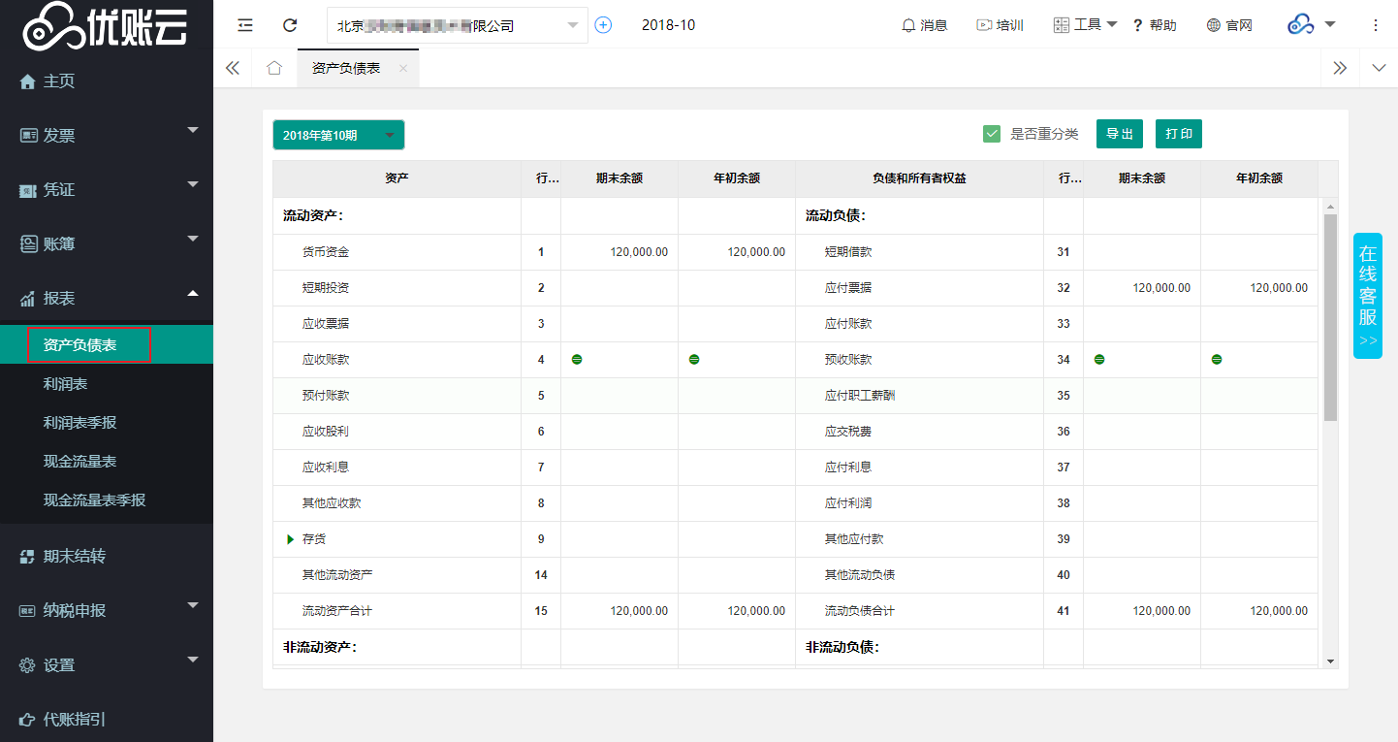Click green icon in 应收账款 年初余额 cell
The width and height of the screenshot is (1398, 742).
[x=694, y=360]
